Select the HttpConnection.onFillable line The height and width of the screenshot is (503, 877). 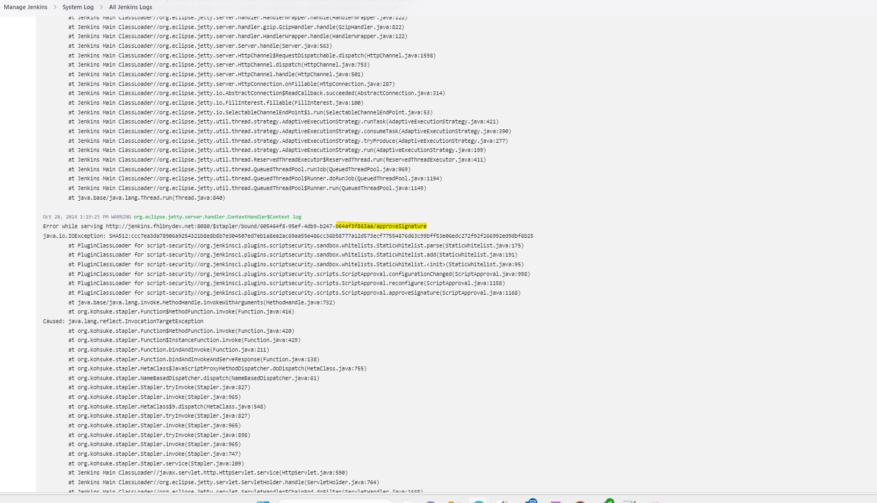(232, 84)
